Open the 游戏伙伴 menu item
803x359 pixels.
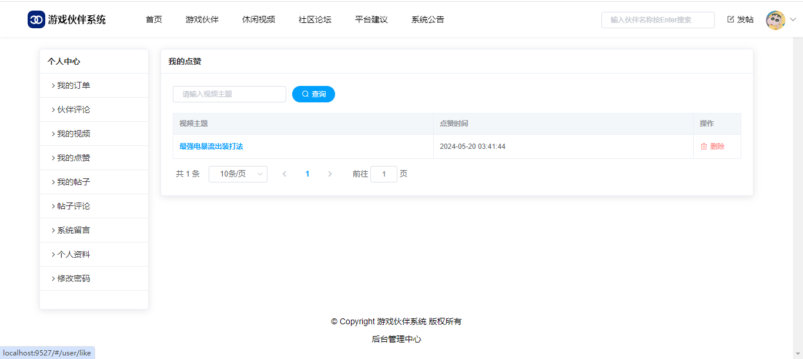202,19
